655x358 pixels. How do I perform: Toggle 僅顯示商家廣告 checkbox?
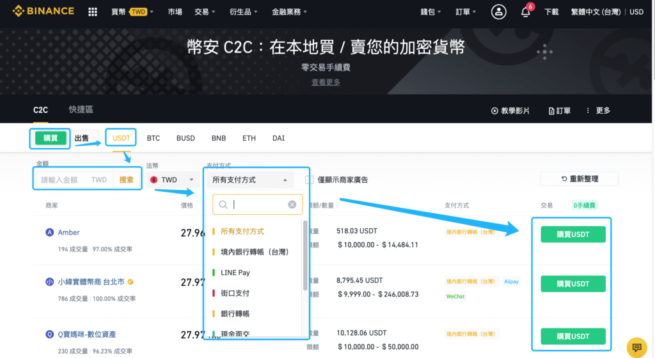click(x=309, y=180)
